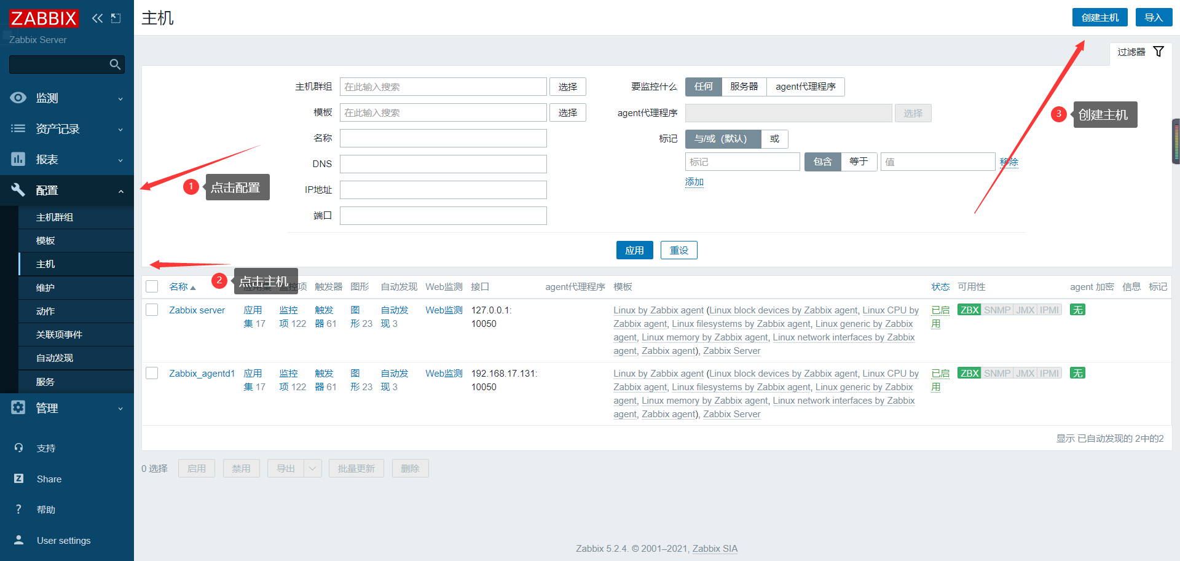Toggle the kiosk mode sidebar icon
The height and width of the screenshot is (561, 1180).
[116, 18]
